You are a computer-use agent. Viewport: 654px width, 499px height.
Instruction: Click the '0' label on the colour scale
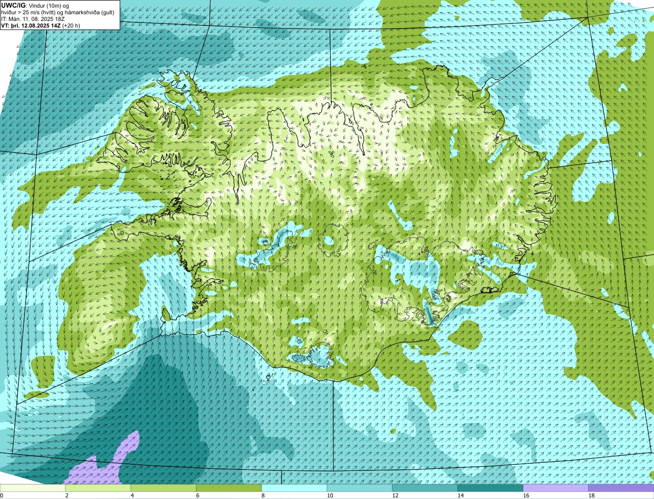click(x=2, y=495)
